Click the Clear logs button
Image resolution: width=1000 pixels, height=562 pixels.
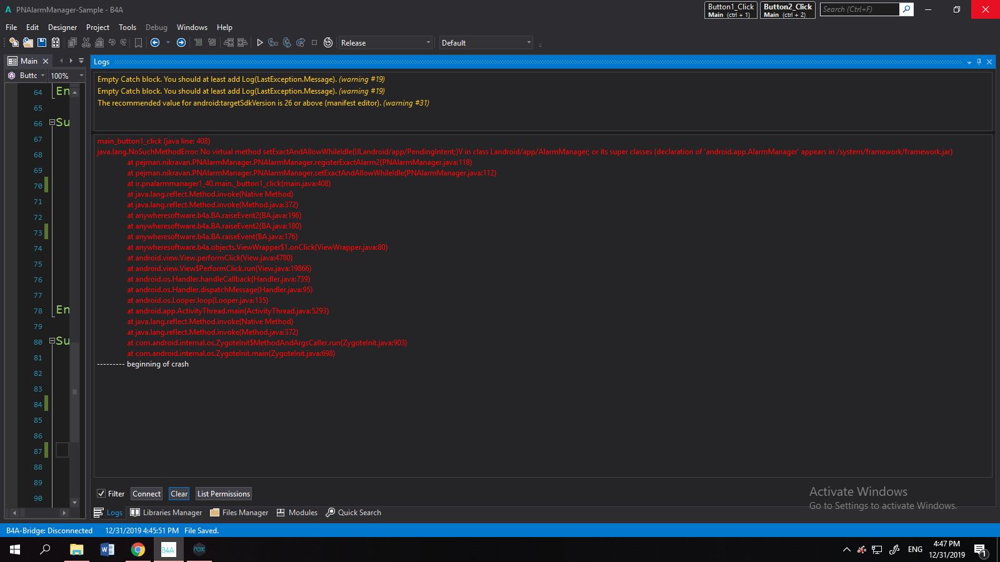[179, 493]
